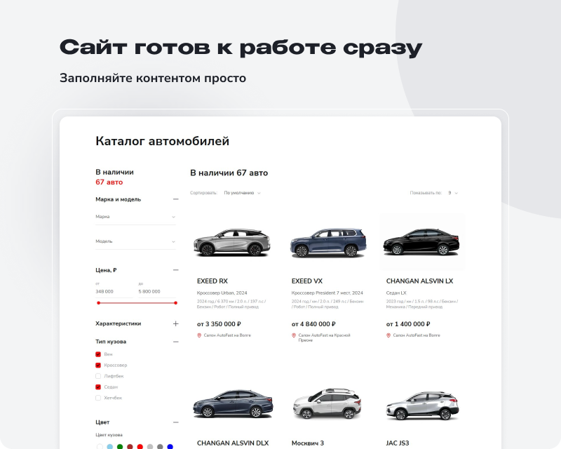This screenshot has width=561, height=449.
Task: Open the JAC JS3 car photo
Action: [422, 404]
